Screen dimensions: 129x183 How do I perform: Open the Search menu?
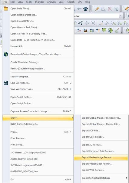click(x=71, y=2)
